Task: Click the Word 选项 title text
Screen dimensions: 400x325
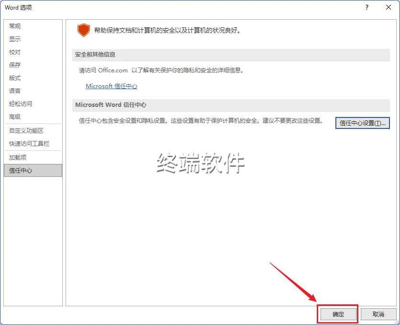Action: (x=18, y=7)
